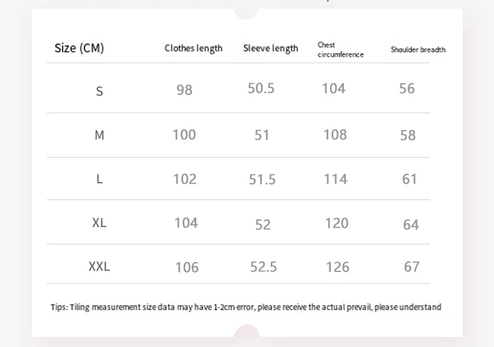Screen dimensions: 494x347
Task: Click the "Size (CM)" column header
Action: [79, 48]
